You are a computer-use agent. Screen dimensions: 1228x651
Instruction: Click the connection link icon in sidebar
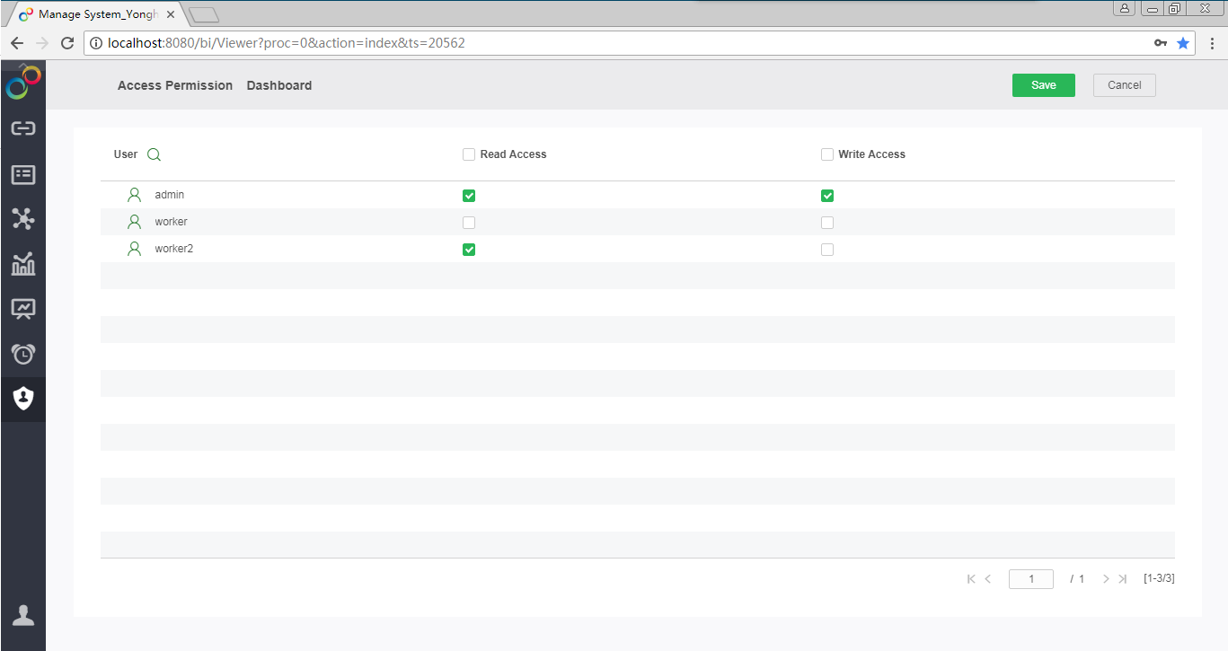[x=22, y=128]
